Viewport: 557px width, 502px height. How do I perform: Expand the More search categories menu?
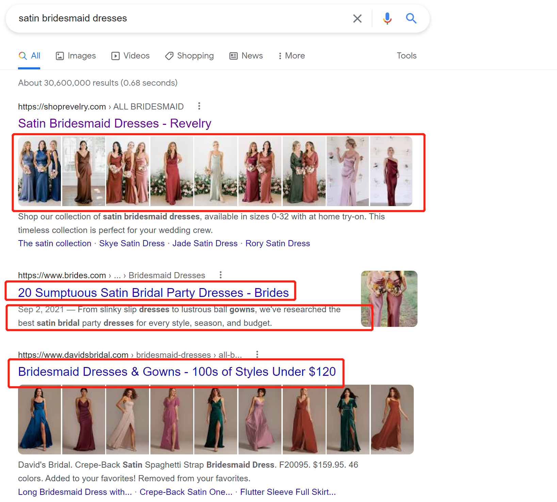pos(292,56)
